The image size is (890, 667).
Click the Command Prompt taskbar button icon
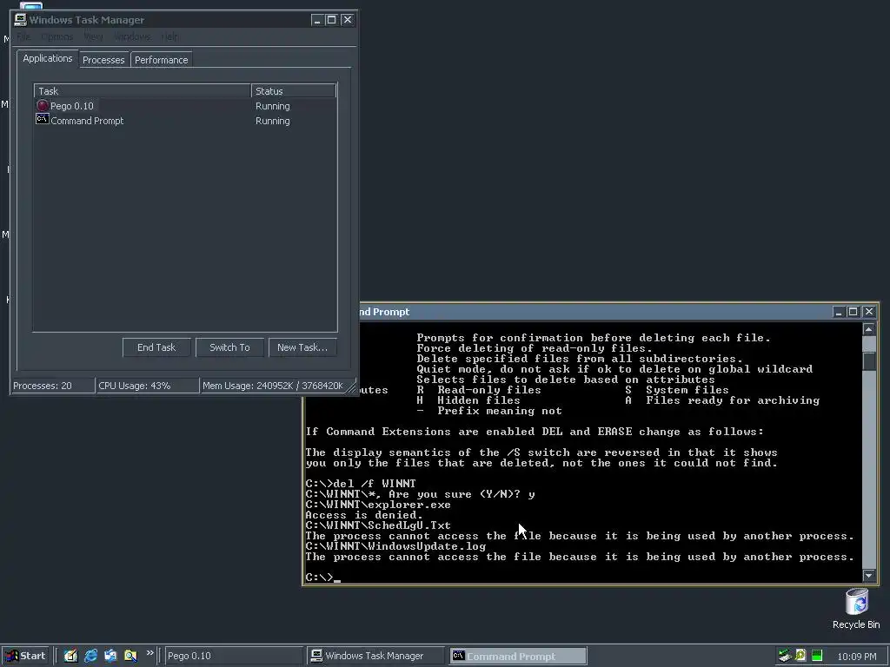click(459, 656)
